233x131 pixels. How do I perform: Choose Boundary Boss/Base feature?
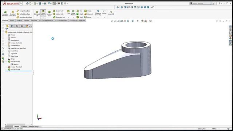[24, 17]
